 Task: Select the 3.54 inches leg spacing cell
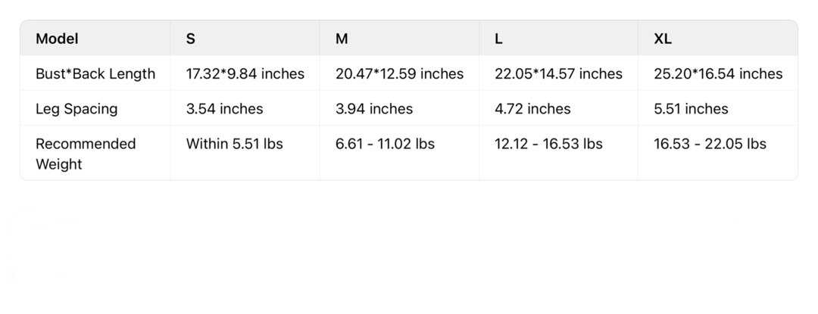pyautogui.click(x=225, y=108)
